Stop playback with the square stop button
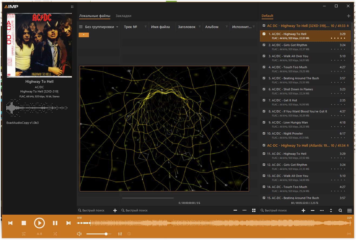Screen dimensions: 356x240 click(x=24, y=223)
